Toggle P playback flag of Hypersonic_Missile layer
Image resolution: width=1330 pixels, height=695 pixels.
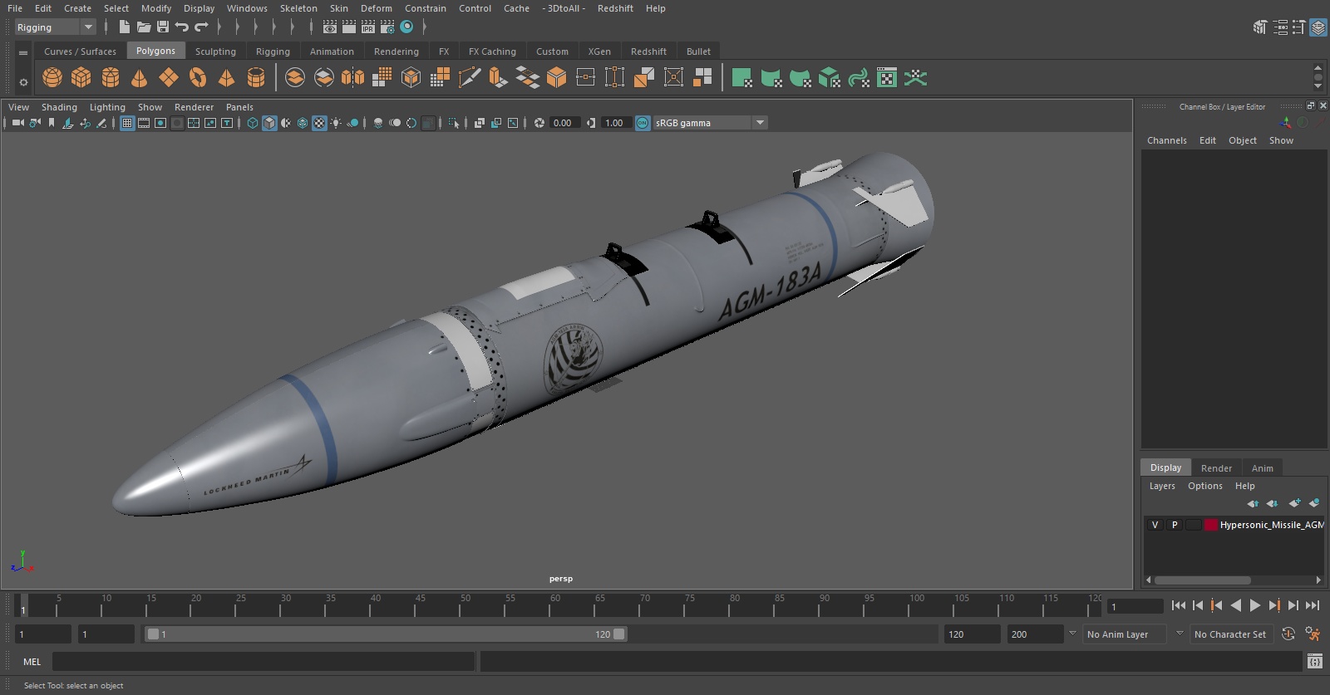(1175, 525)
